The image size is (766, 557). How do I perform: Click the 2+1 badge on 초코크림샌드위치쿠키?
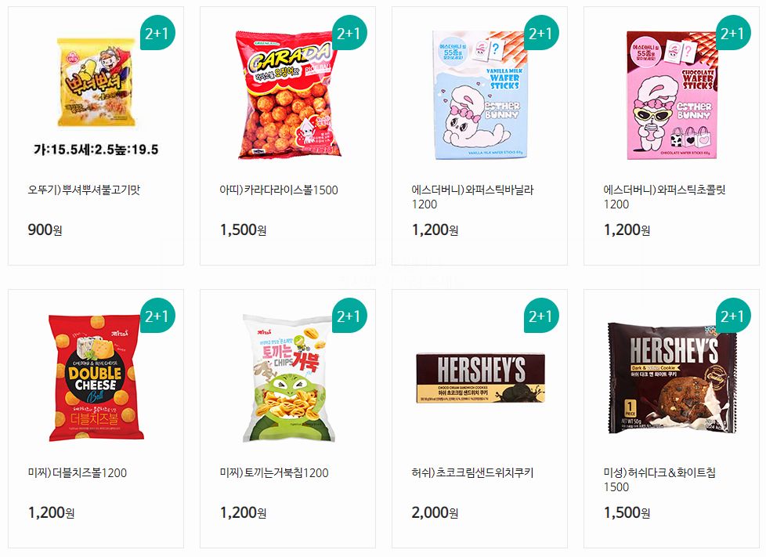coord(541,315)
